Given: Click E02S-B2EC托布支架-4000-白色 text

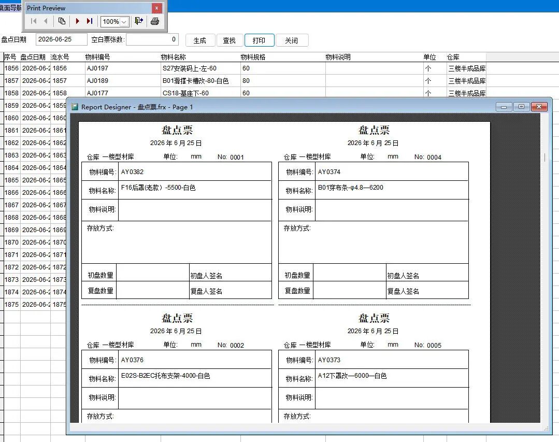Looking at the screenshot, I should click(x=165, y=376).
